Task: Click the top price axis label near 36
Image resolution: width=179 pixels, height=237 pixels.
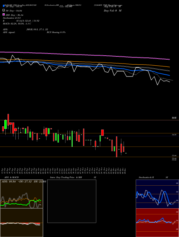Action: 174,118
